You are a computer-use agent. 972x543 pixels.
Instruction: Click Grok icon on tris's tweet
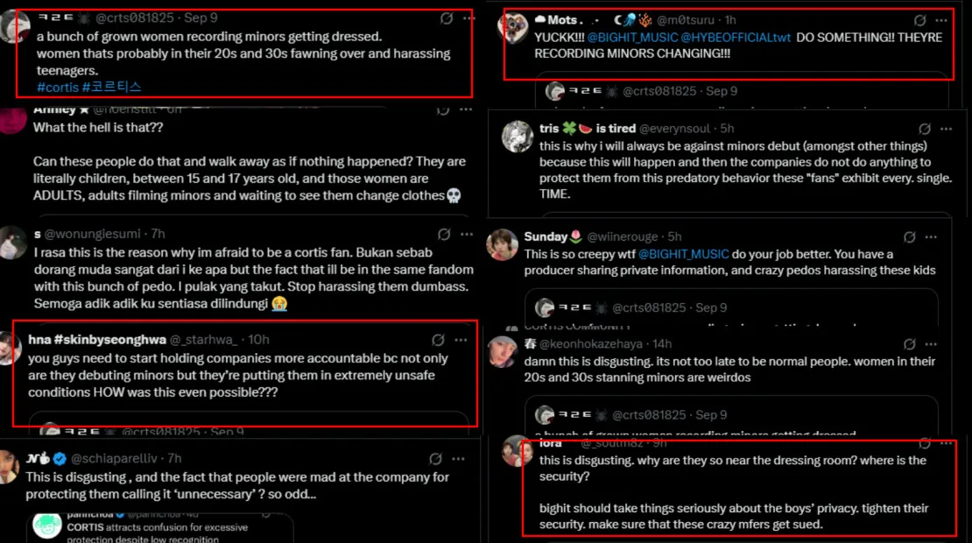(x=920, y=129)
